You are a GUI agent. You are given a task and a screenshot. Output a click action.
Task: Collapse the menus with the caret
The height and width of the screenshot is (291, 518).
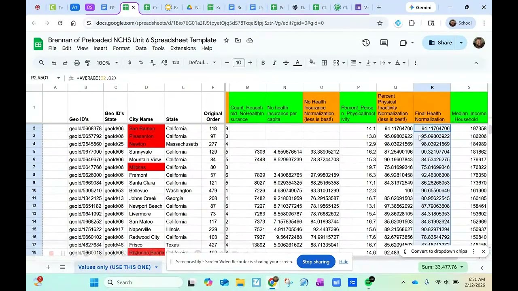point(476,63)
